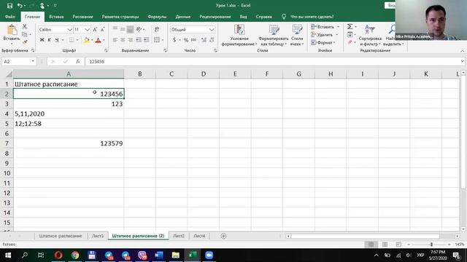
Task: Open Сортировка и фильтр menu
Action: coord(370,35)
